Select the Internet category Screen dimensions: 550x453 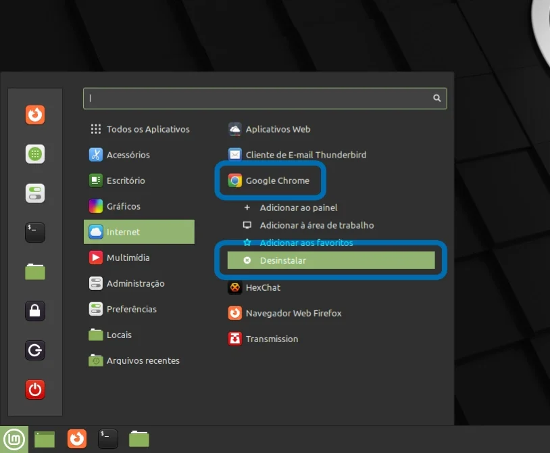coord(139,232)
